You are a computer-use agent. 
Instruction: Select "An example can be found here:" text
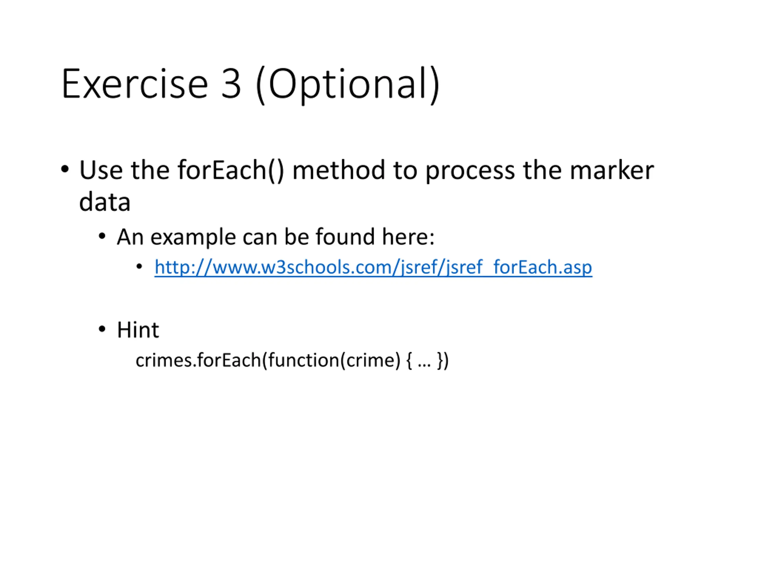(276, 237)
